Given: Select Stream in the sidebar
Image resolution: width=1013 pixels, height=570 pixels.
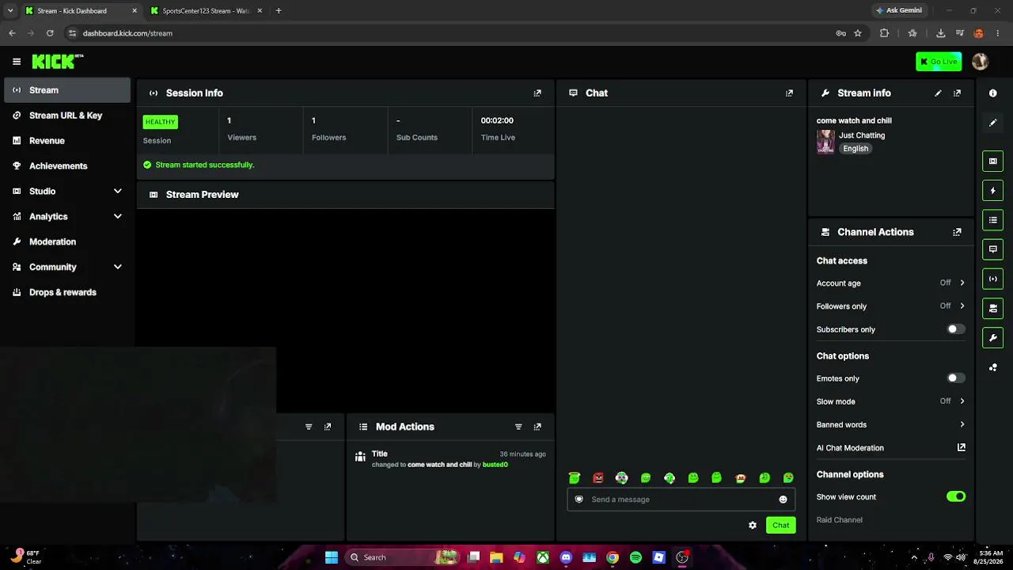Looking at the screenshot, I should point(67,90).
